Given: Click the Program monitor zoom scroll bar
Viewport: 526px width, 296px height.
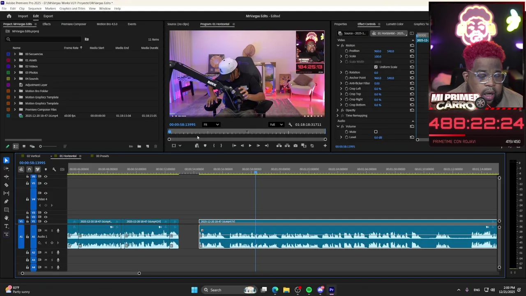Looking at the screenshot, I should click(x=247, y=139).
